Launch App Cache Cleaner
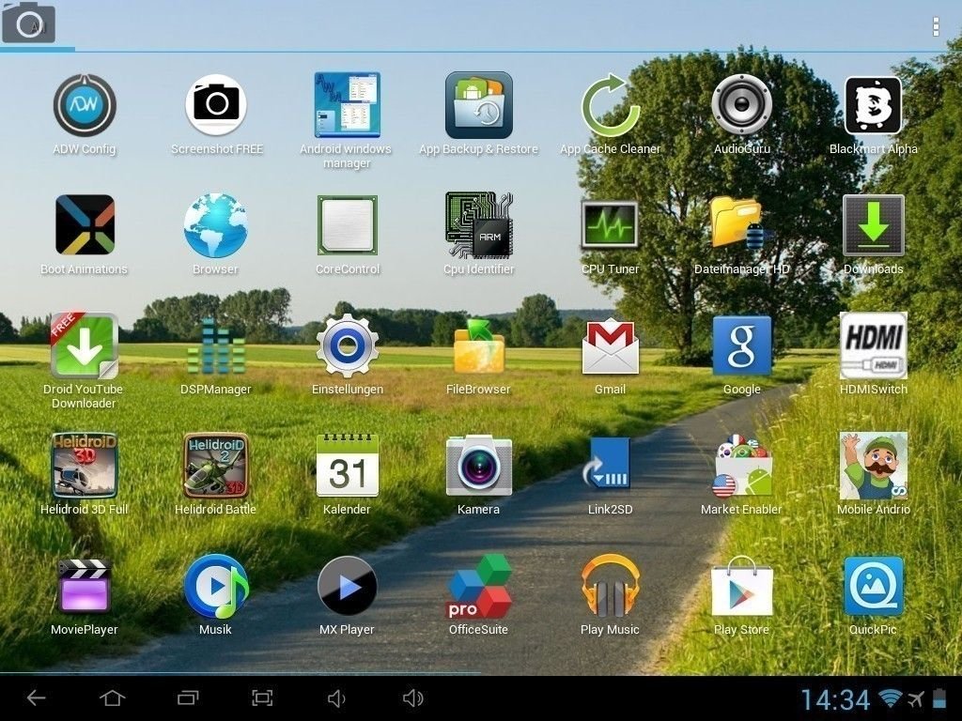This screenshot has height=721, width=962. (610, 105)
